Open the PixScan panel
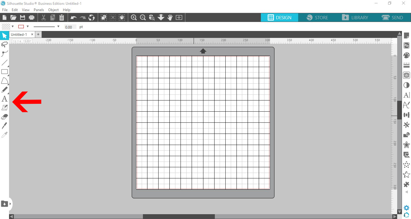Image resolution: width=411 pixels, height=219 pixels. click(406, 46)
